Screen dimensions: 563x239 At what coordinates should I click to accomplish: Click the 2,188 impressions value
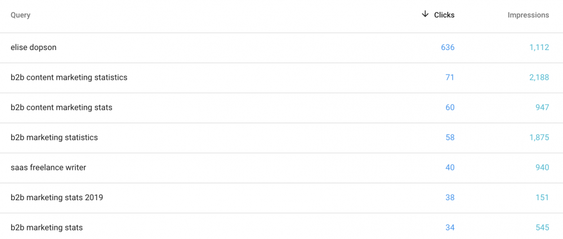point(539,78)
